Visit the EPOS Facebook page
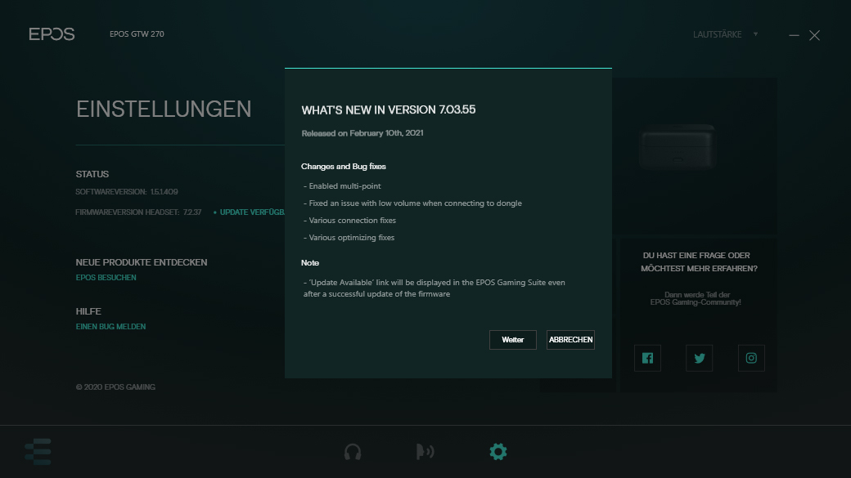851x478 pixels. click(647, 358)
